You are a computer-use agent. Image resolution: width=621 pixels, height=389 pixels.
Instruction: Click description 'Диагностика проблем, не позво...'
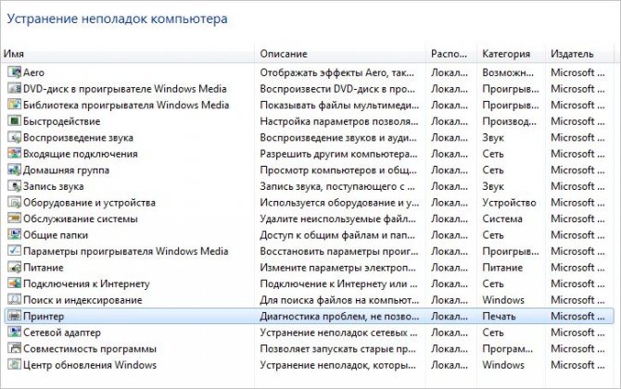click(x=339, y=316)
